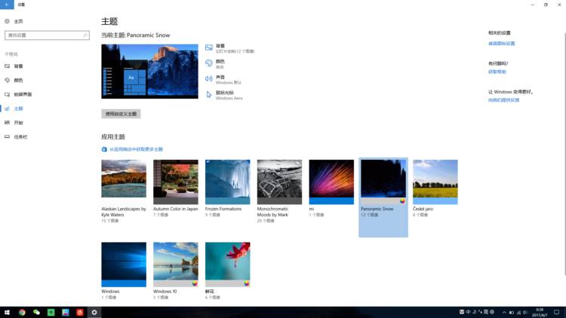
Task: Expand hidden tray icons with the up chevron
Action: (x=504, y=312)
